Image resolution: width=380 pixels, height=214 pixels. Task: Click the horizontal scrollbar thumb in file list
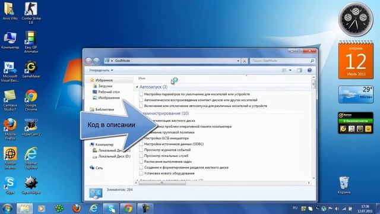pyautogui.click(x=162, y=182)
